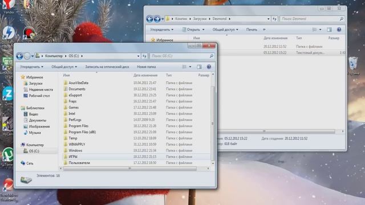Open Упорядочить menu in OS (C:) window

(x=31, y=67)
